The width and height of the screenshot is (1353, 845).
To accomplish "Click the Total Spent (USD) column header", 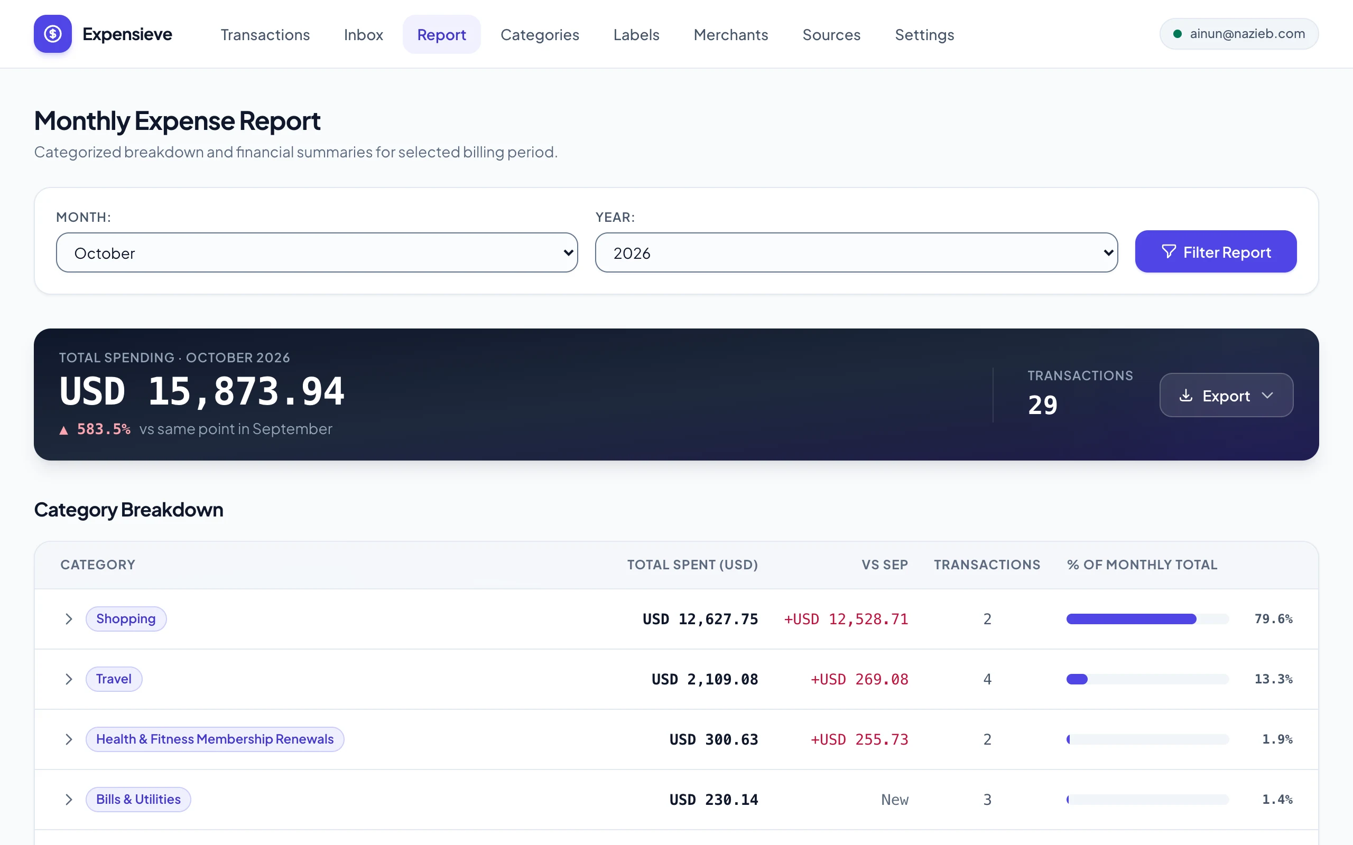I will pos(692,565).
